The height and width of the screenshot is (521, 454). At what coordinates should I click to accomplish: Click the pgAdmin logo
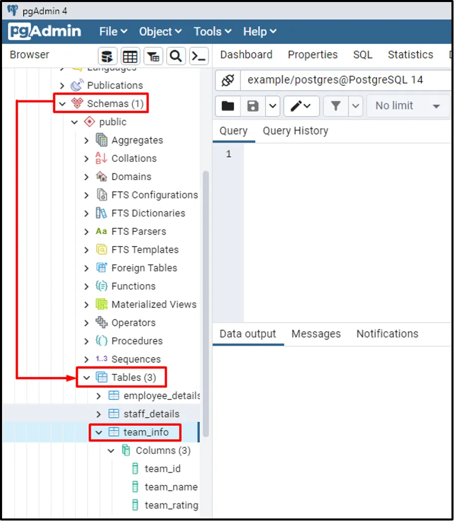tap(45, 31)
